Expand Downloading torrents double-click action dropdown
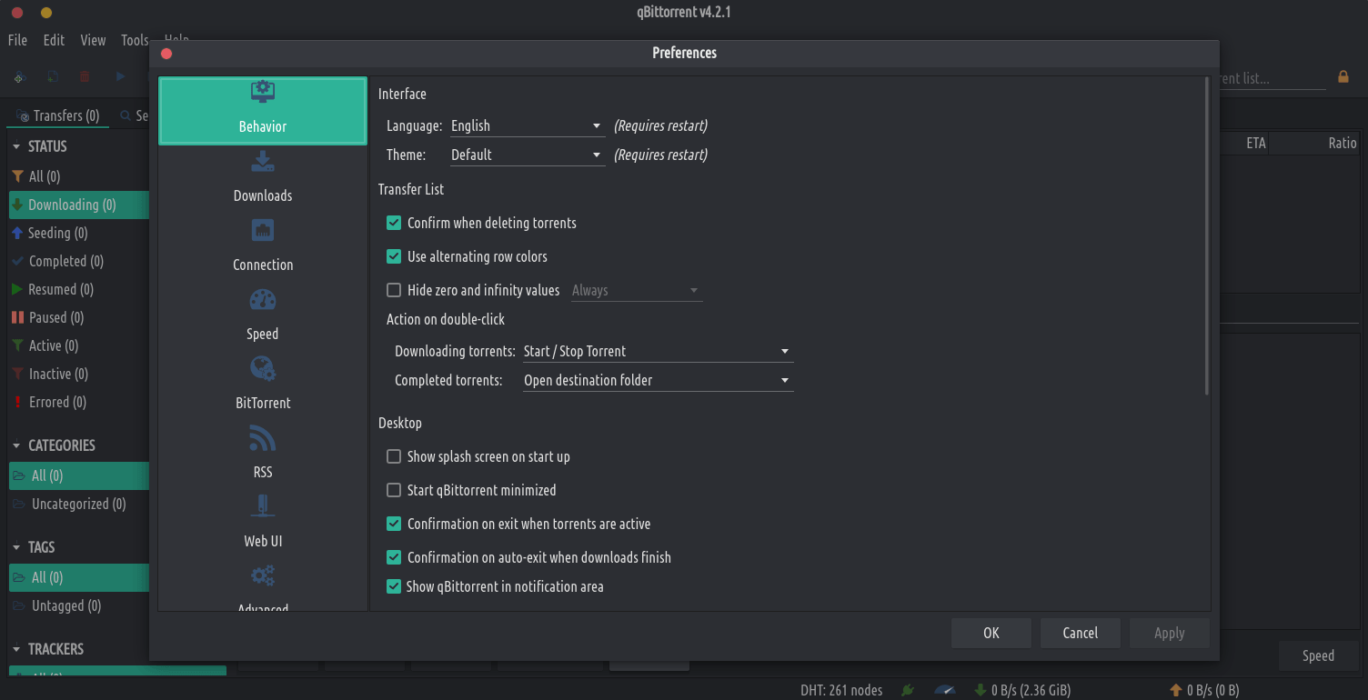This screenshot has width=1368, height=700. [657, 351]
